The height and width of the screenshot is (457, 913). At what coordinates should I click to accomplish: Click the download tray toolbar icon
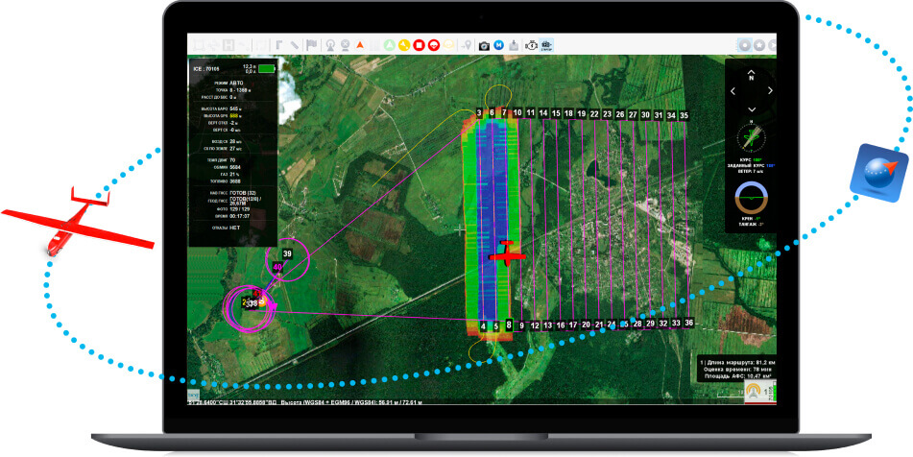click(514, 45)
